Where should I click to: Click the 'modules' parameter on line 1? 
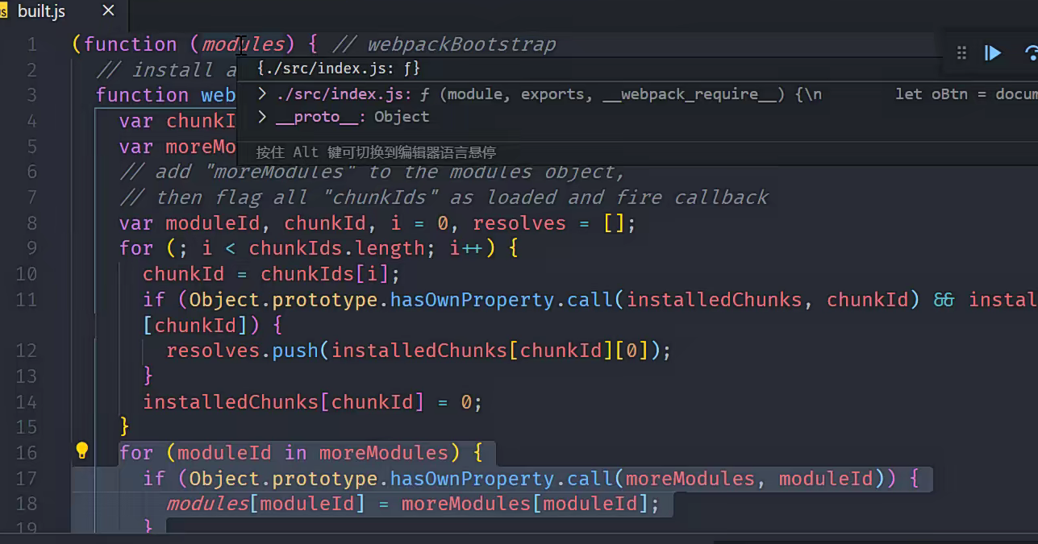pos(242,44)
